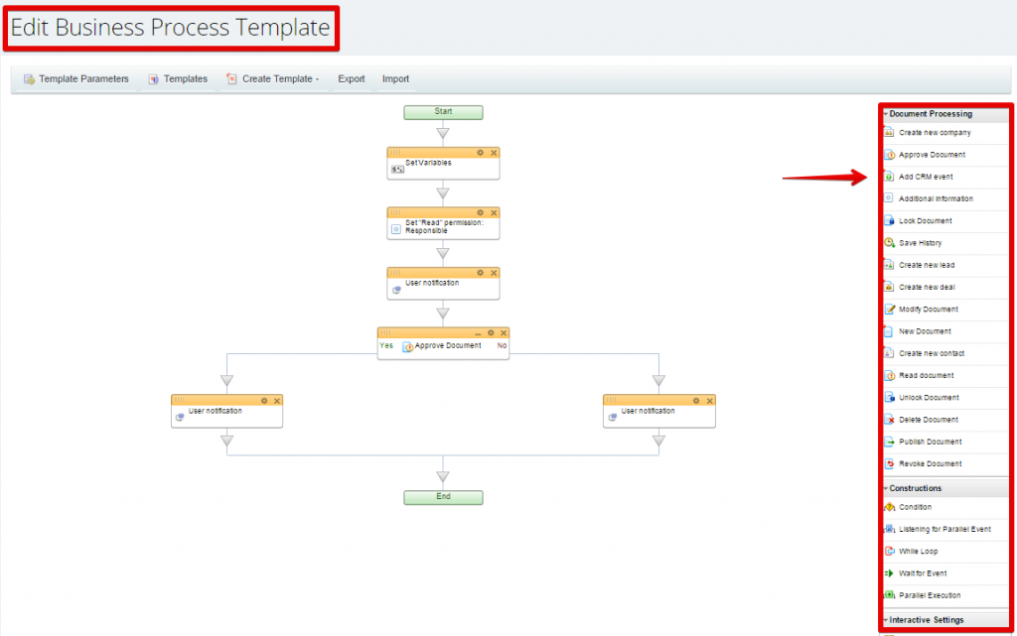Select Delete Document icon
Screen dimensions: 1017x636
coord(889,420)
